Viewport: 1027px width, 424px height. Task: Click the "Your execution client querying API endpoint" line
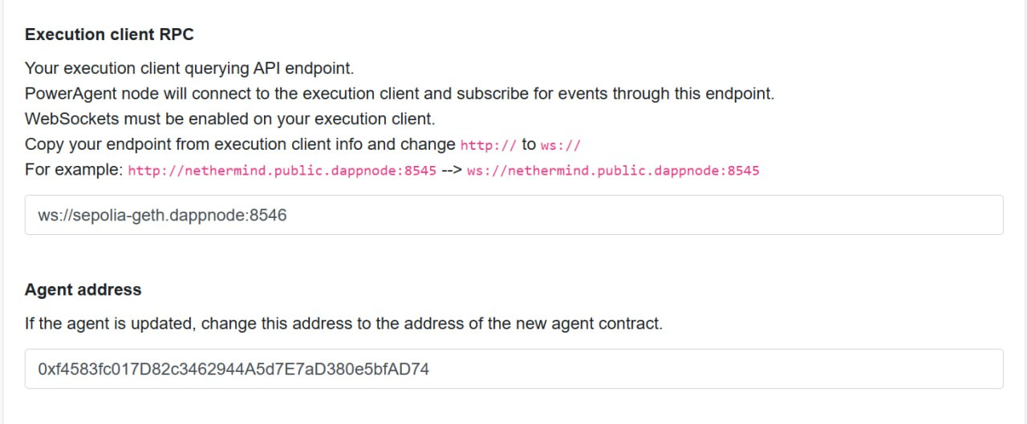pos(189,68)
